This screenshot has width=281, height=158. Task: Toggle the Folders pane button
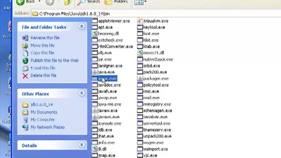(x=116, y=2)
